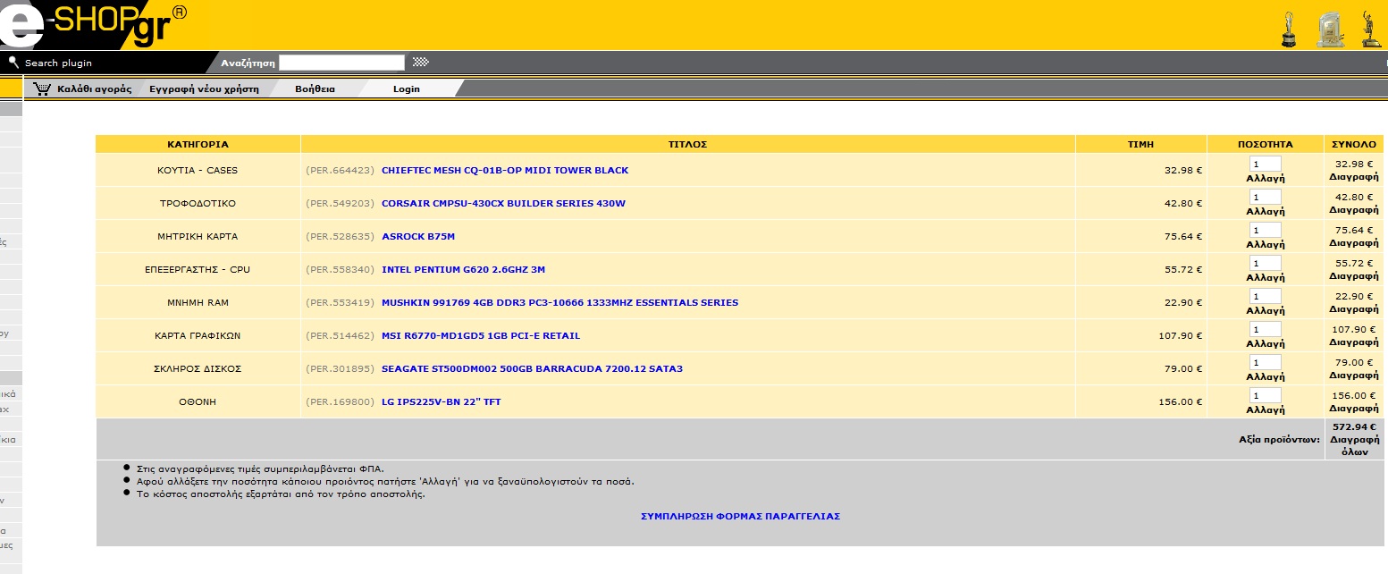The height and width of the screenshot is (574, 1388).
Task: Click the ΤΙΜΗ column header
Action: coord(1140,144)
